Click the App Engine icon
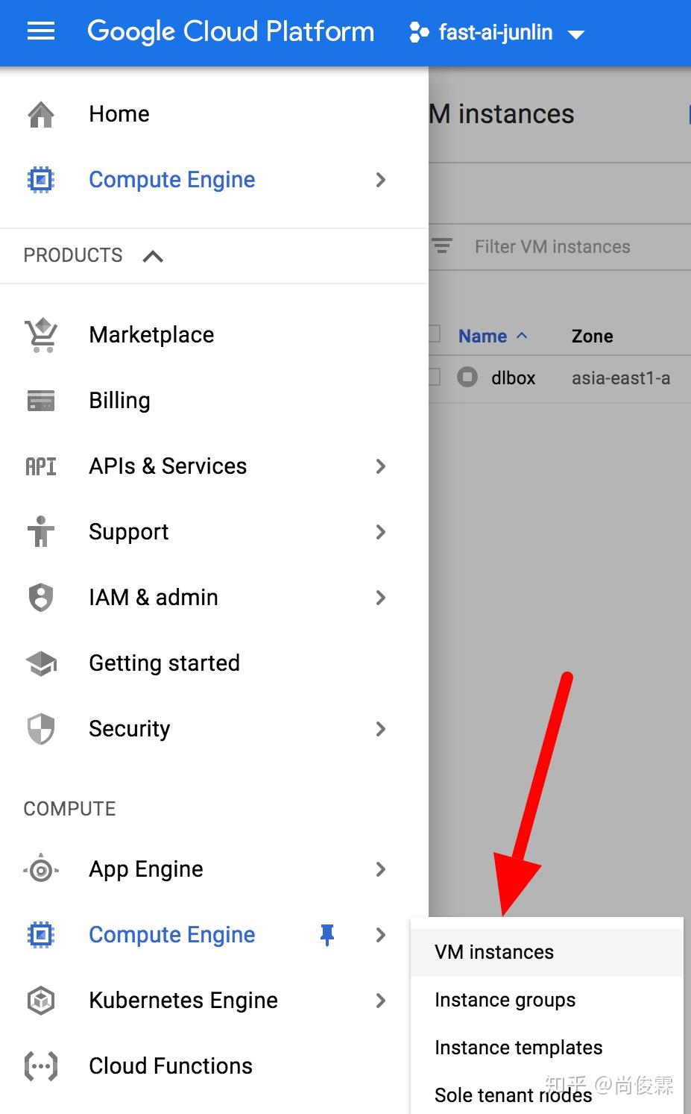This screenshot has width=691, height=1114. [x=41, y=869]
